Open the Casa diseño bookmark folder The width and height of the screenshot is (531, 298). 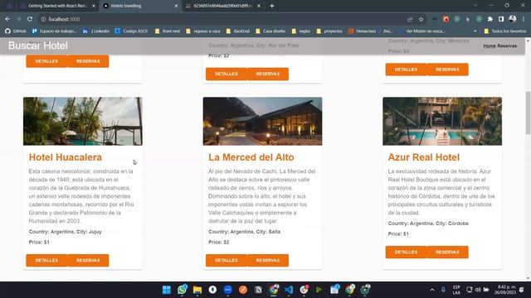click(270, 31)
